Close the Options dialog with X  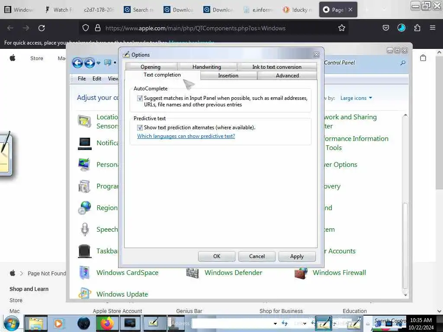click(316, 55)
